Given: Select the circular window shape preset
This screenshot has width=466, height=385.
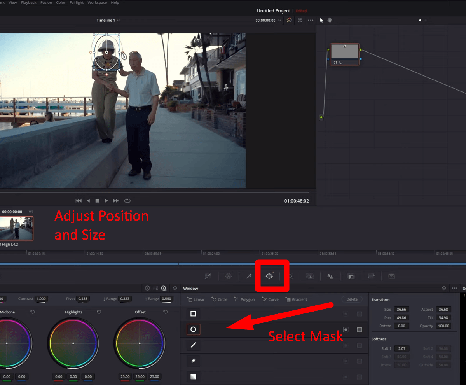Looking at the screenshot, I should [193, 329].
